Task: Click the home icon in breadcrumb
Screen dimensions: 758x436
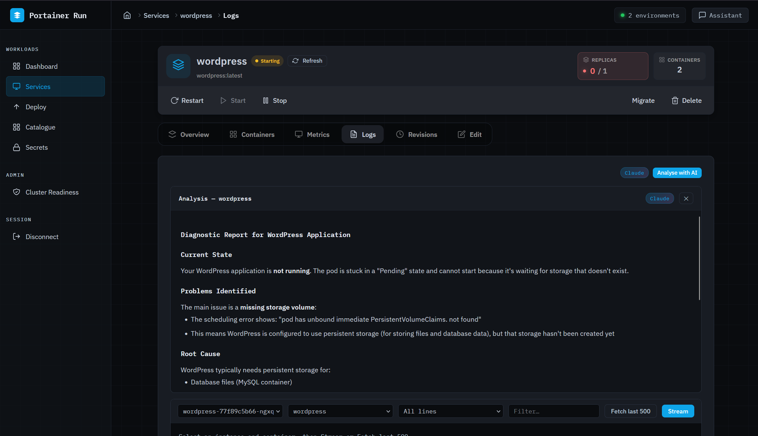Action: (127, 16)
